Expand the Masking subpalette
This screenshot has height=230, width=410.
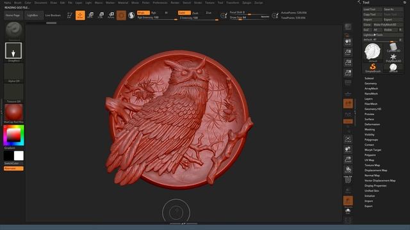pyautogui.click(x=370, y=129)
